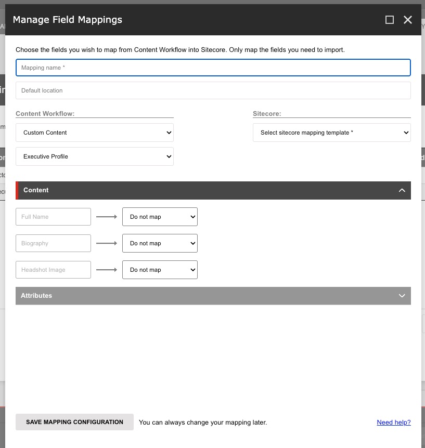
Task: Maximize the Manage Field Mappings dialog
Action: coord(389,20)
